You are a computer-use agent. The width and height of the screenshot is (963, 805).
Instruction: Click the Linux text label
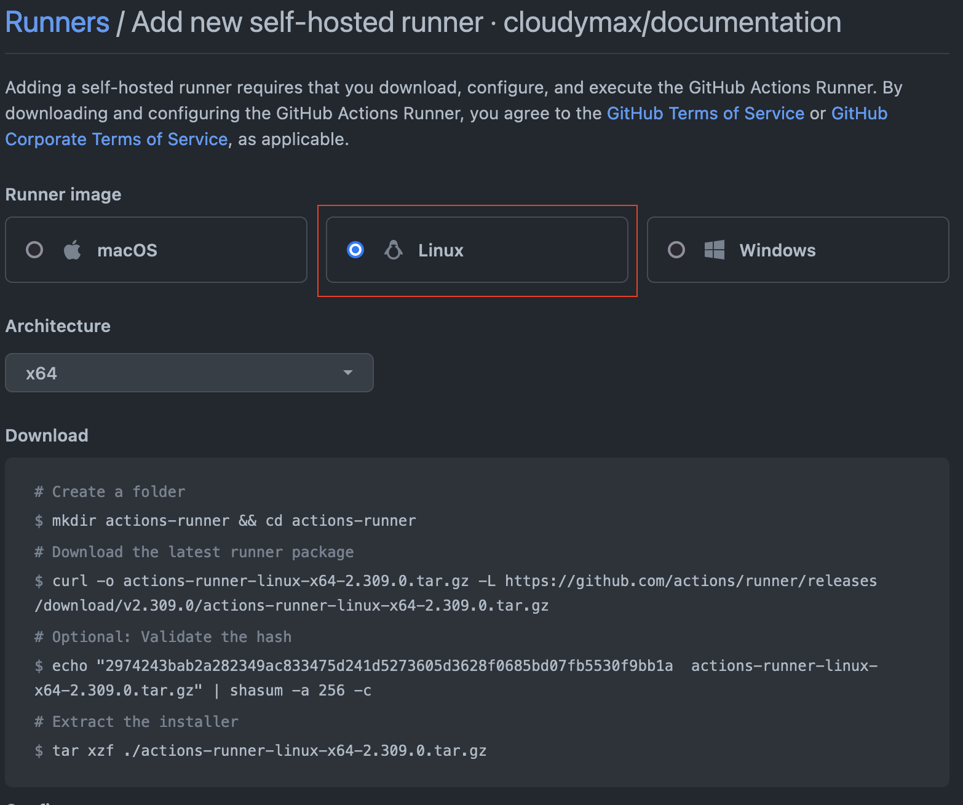(x=441, y=250)
